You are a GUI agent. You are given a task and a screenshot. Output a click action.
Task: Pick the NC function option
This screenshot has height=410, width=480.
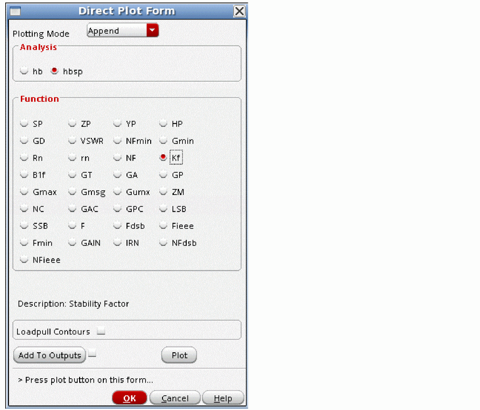click(24, 208)
